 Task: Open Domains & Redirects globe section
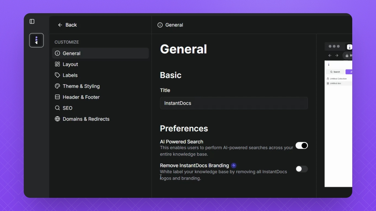[100, 119]
